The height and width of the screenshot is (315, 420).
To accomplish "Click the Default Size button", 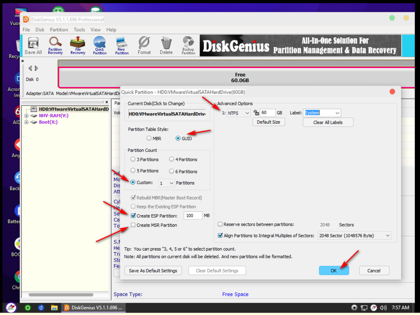I will tap(268, 122).
